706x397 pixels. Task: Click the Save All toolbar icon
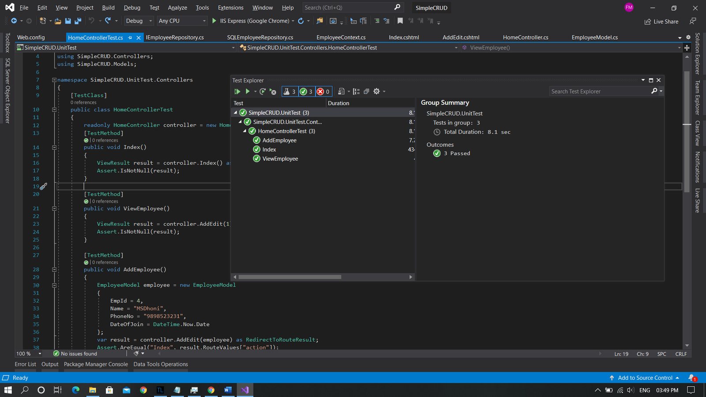pos(78,21)
